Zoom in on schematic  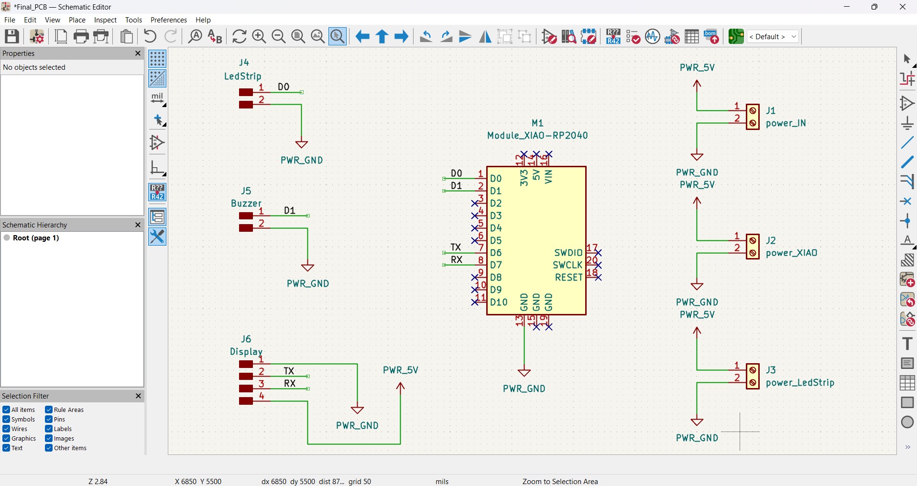(259, 36)
